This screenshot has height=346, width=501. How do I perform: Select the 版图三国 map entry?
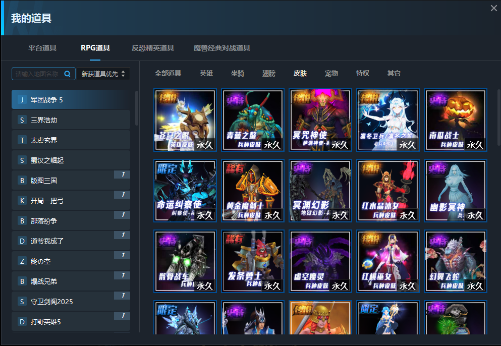pyautogui.click(x=71, y=180)
